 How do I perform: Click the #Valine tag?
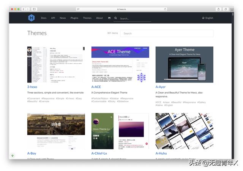[x=159, y=105]
